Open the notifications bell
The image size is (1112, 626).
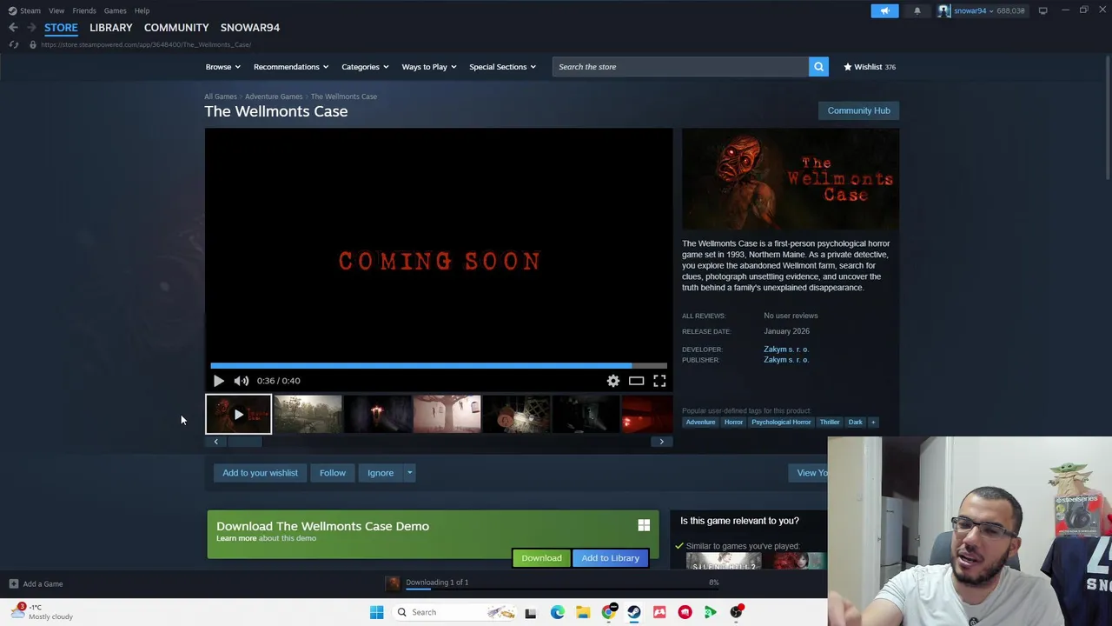click(x=917, y=10)
